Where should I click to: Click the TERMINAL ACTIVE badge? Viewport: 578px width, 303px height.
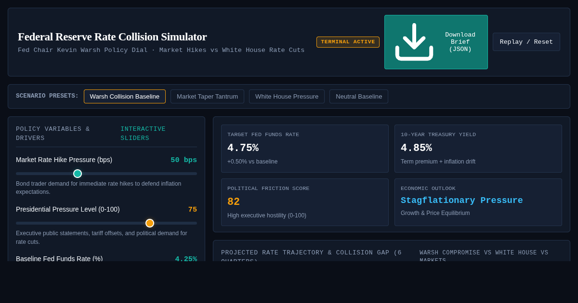pyautogui.click(x=348, y=42)
